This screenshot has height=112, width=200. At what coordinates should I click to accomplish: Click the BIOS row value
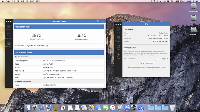(58, 78)
